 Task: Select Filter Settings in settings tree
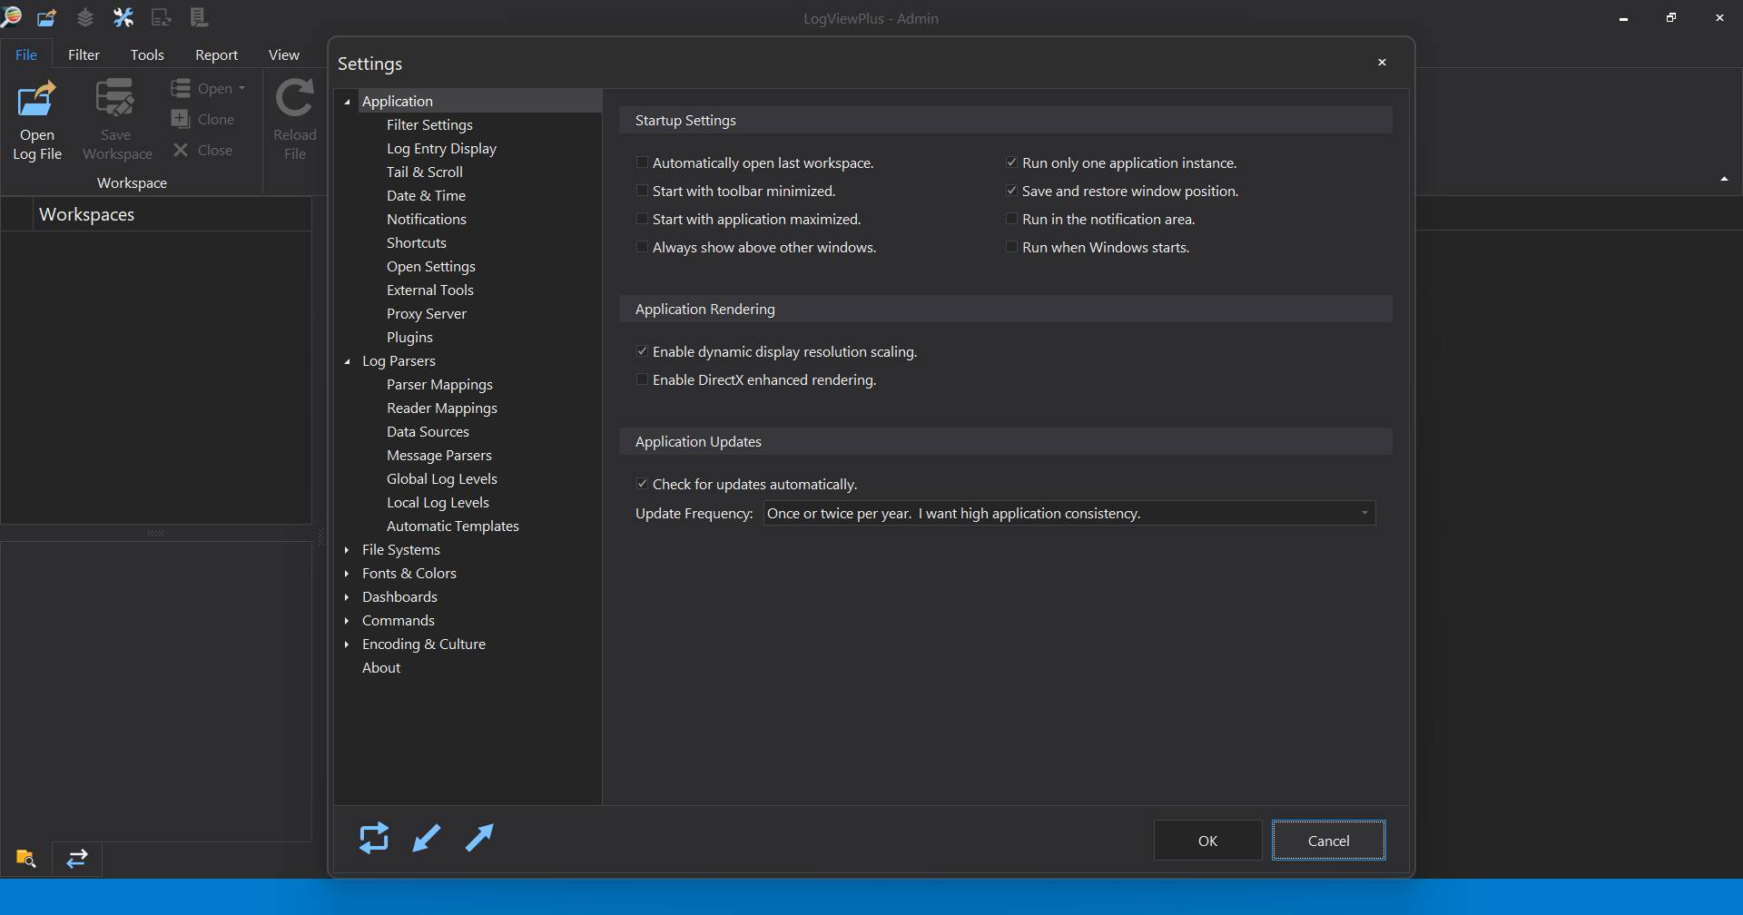click(429, 124)
